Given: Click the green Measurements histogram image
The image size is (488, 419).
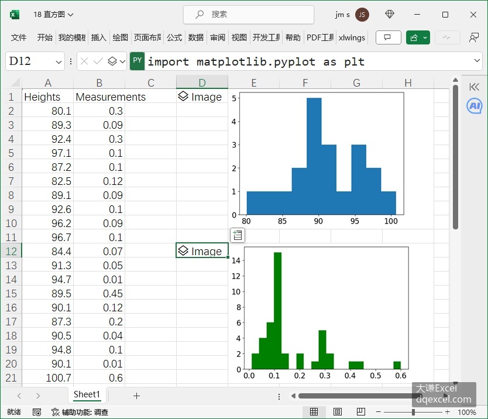Looking at the screenshot, I should click(x=319, y=313).
